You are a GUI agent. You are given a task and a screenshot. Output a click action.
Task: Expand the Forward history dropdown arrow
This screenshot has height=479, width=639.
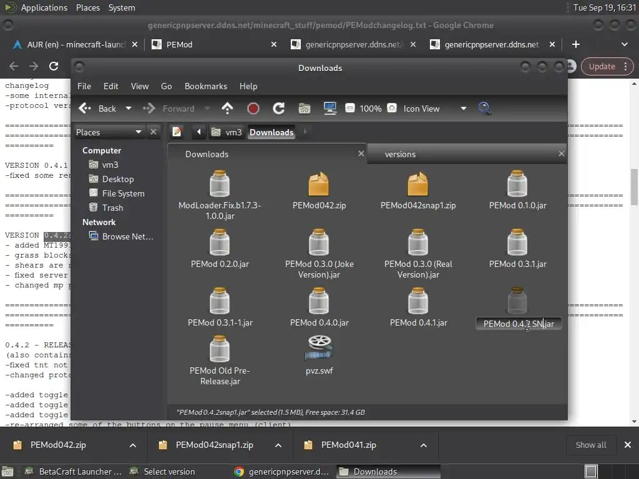tap(207, 109)
